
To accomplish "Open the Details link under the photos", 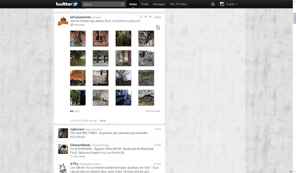I will click(102, 121).
